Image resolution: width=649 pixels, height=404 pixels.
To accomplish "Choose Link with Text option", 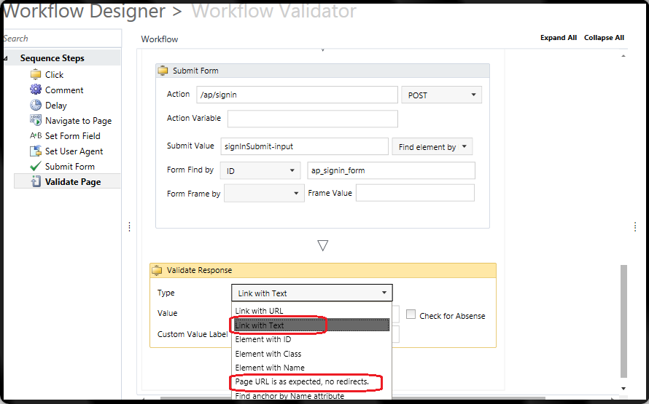I will tap(311, 325).
